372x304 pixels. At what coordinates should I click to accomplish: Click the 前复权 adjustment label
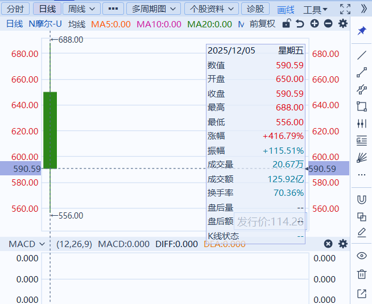262,24
